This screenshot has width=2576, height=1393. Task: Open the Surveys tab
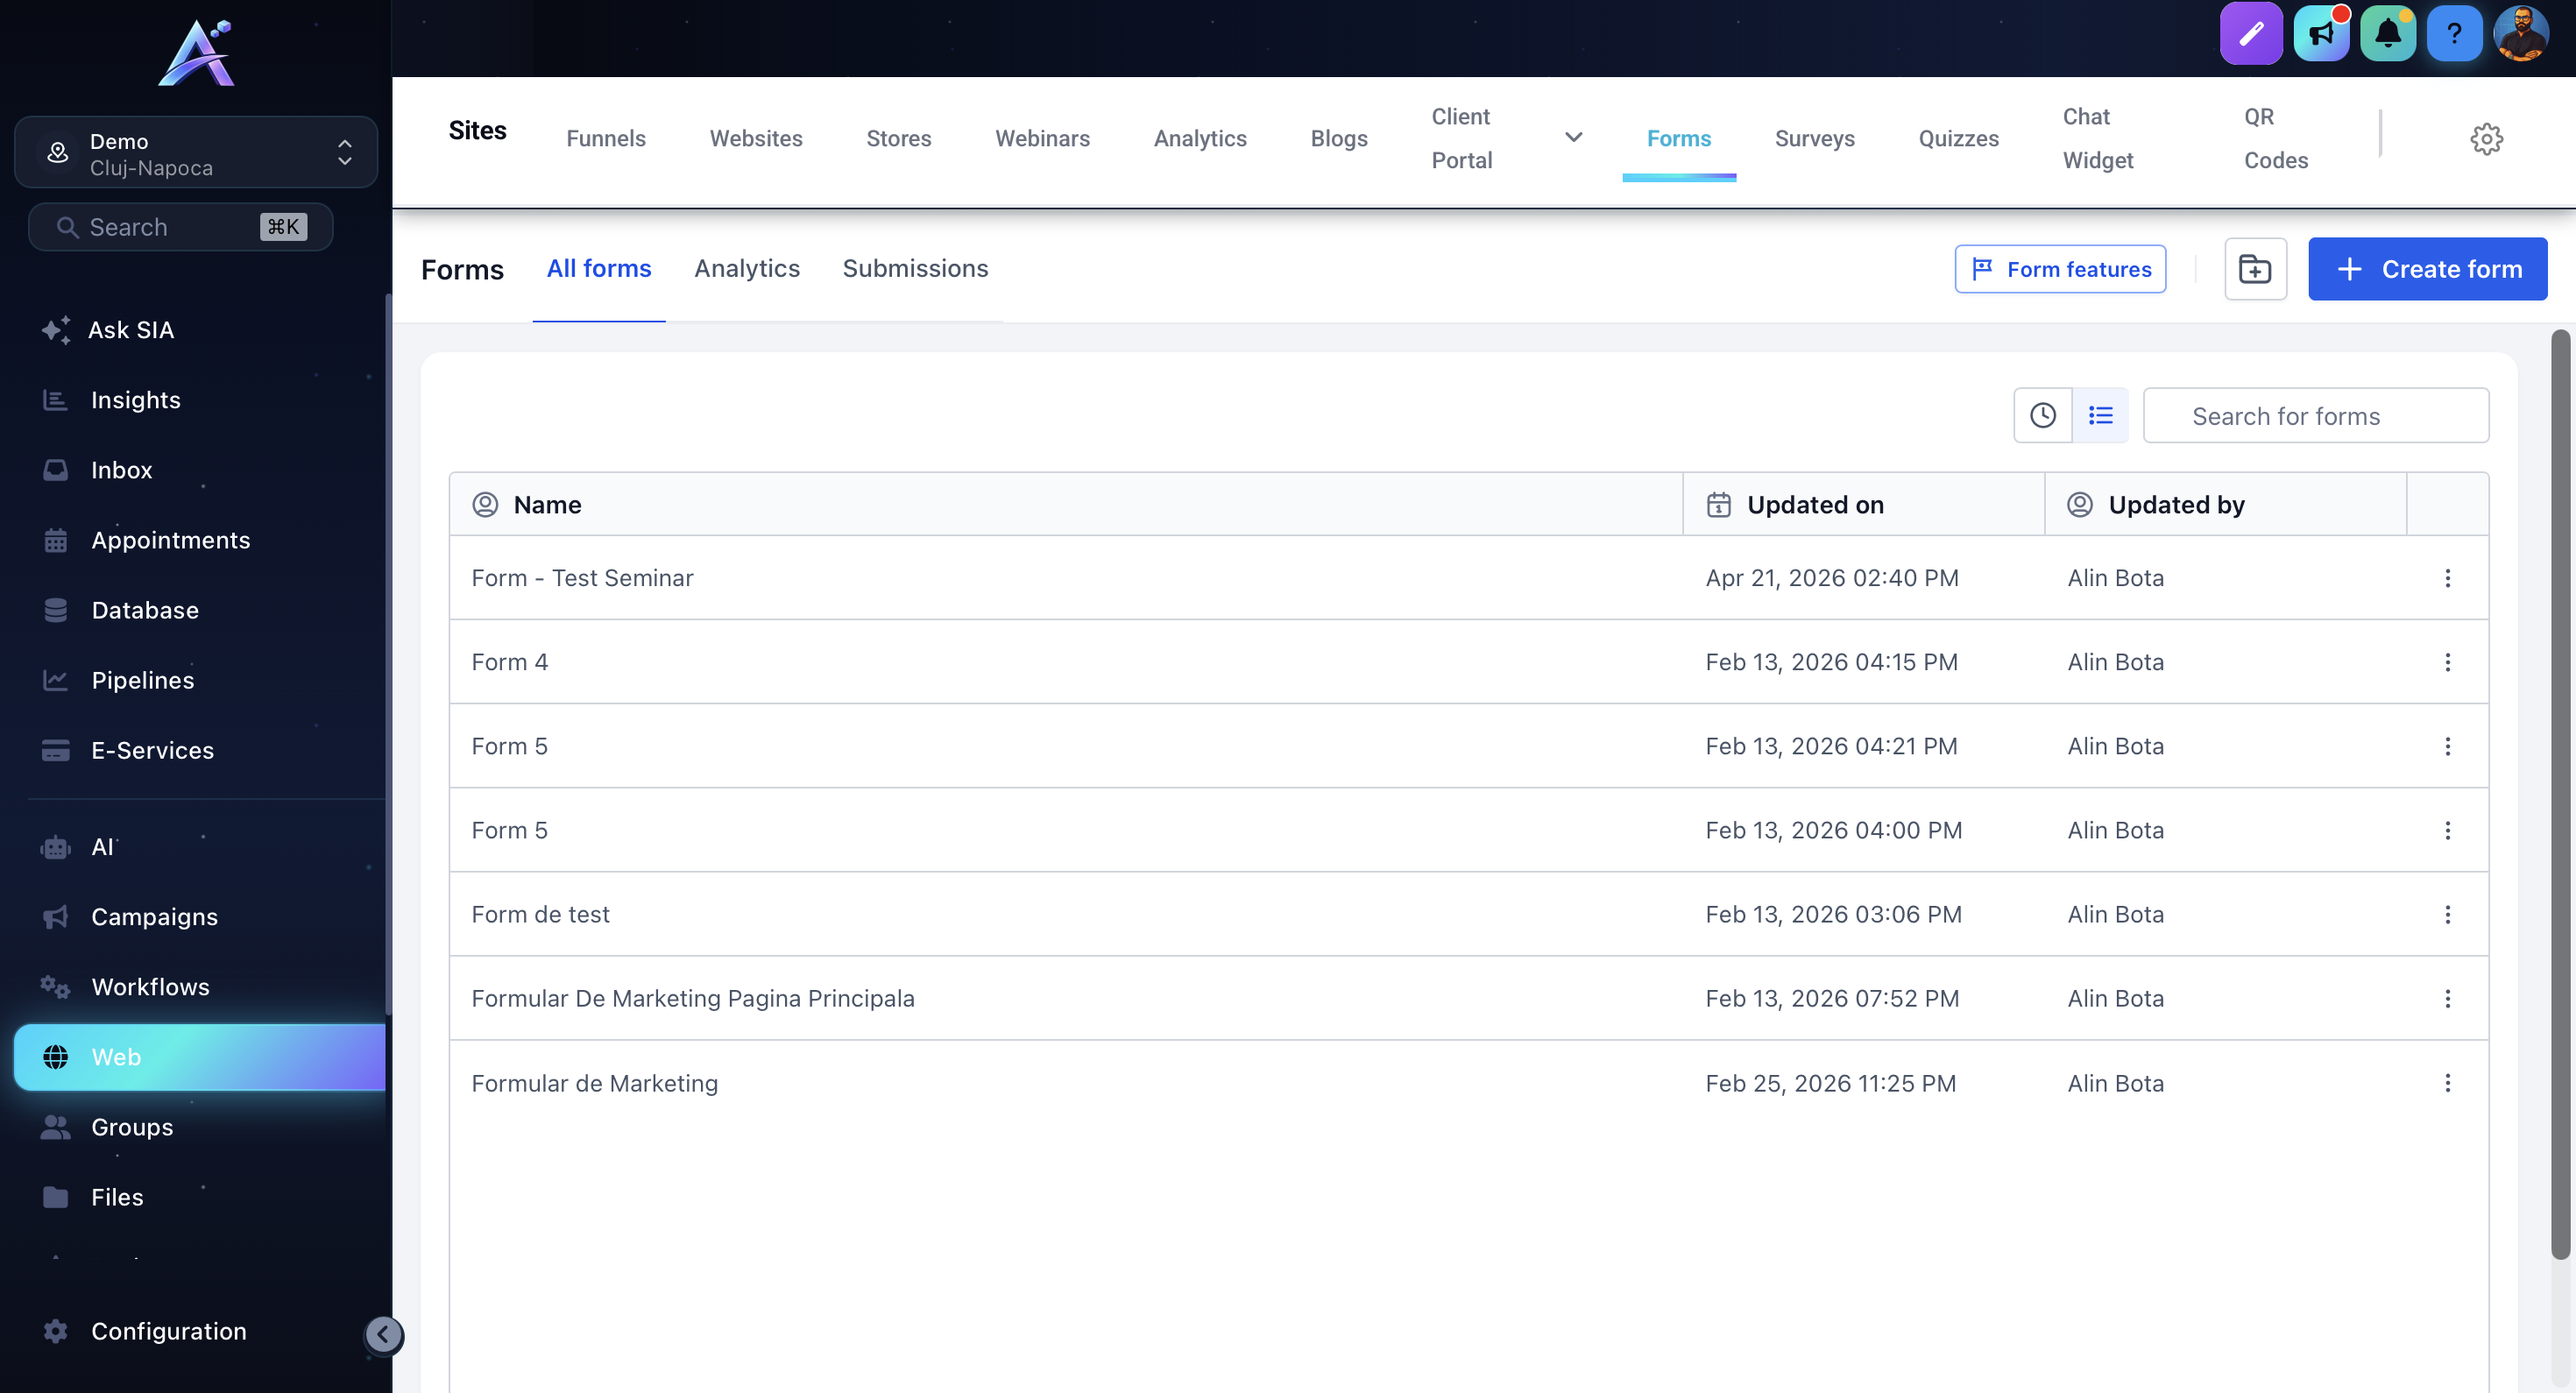[1814, 139]
